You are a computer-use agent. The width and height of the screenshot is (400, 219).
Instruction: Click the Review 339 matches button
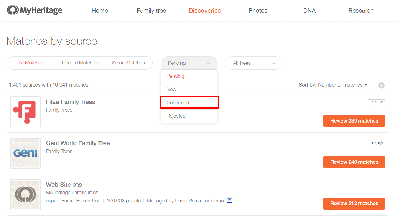354,121
